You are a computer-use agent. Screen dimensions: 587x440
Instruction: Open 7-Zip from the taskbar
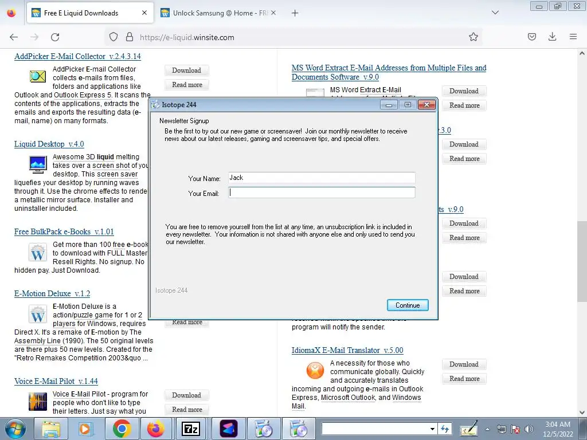pos(190,429)
